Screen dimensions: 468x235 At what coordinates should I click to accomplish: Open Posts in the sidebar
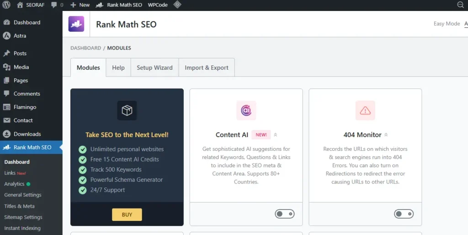tap(20, 53)
